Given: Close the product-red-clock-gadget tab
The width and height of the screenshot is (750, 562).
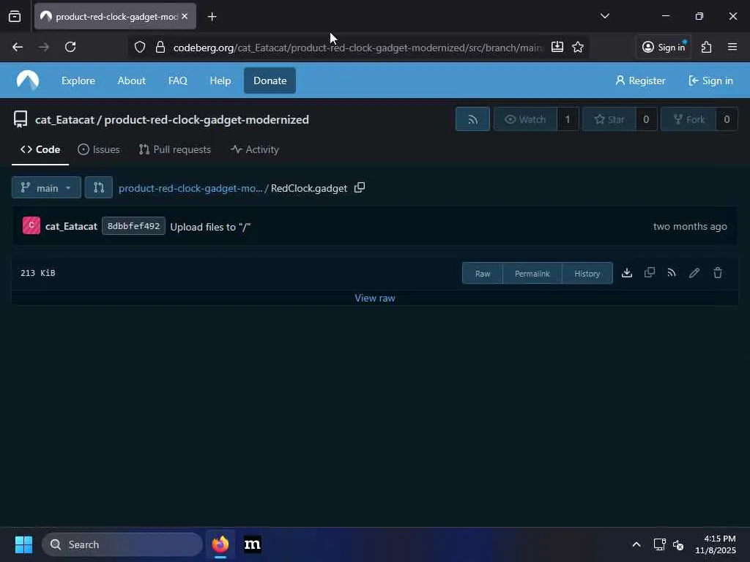Looking at the screenshot, I should point(185,16).
